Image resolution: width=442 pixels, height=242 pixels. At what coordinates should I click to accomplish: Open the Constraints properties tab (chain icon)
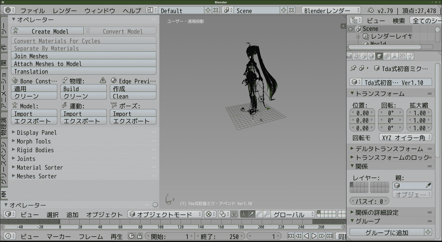[387, 56]
